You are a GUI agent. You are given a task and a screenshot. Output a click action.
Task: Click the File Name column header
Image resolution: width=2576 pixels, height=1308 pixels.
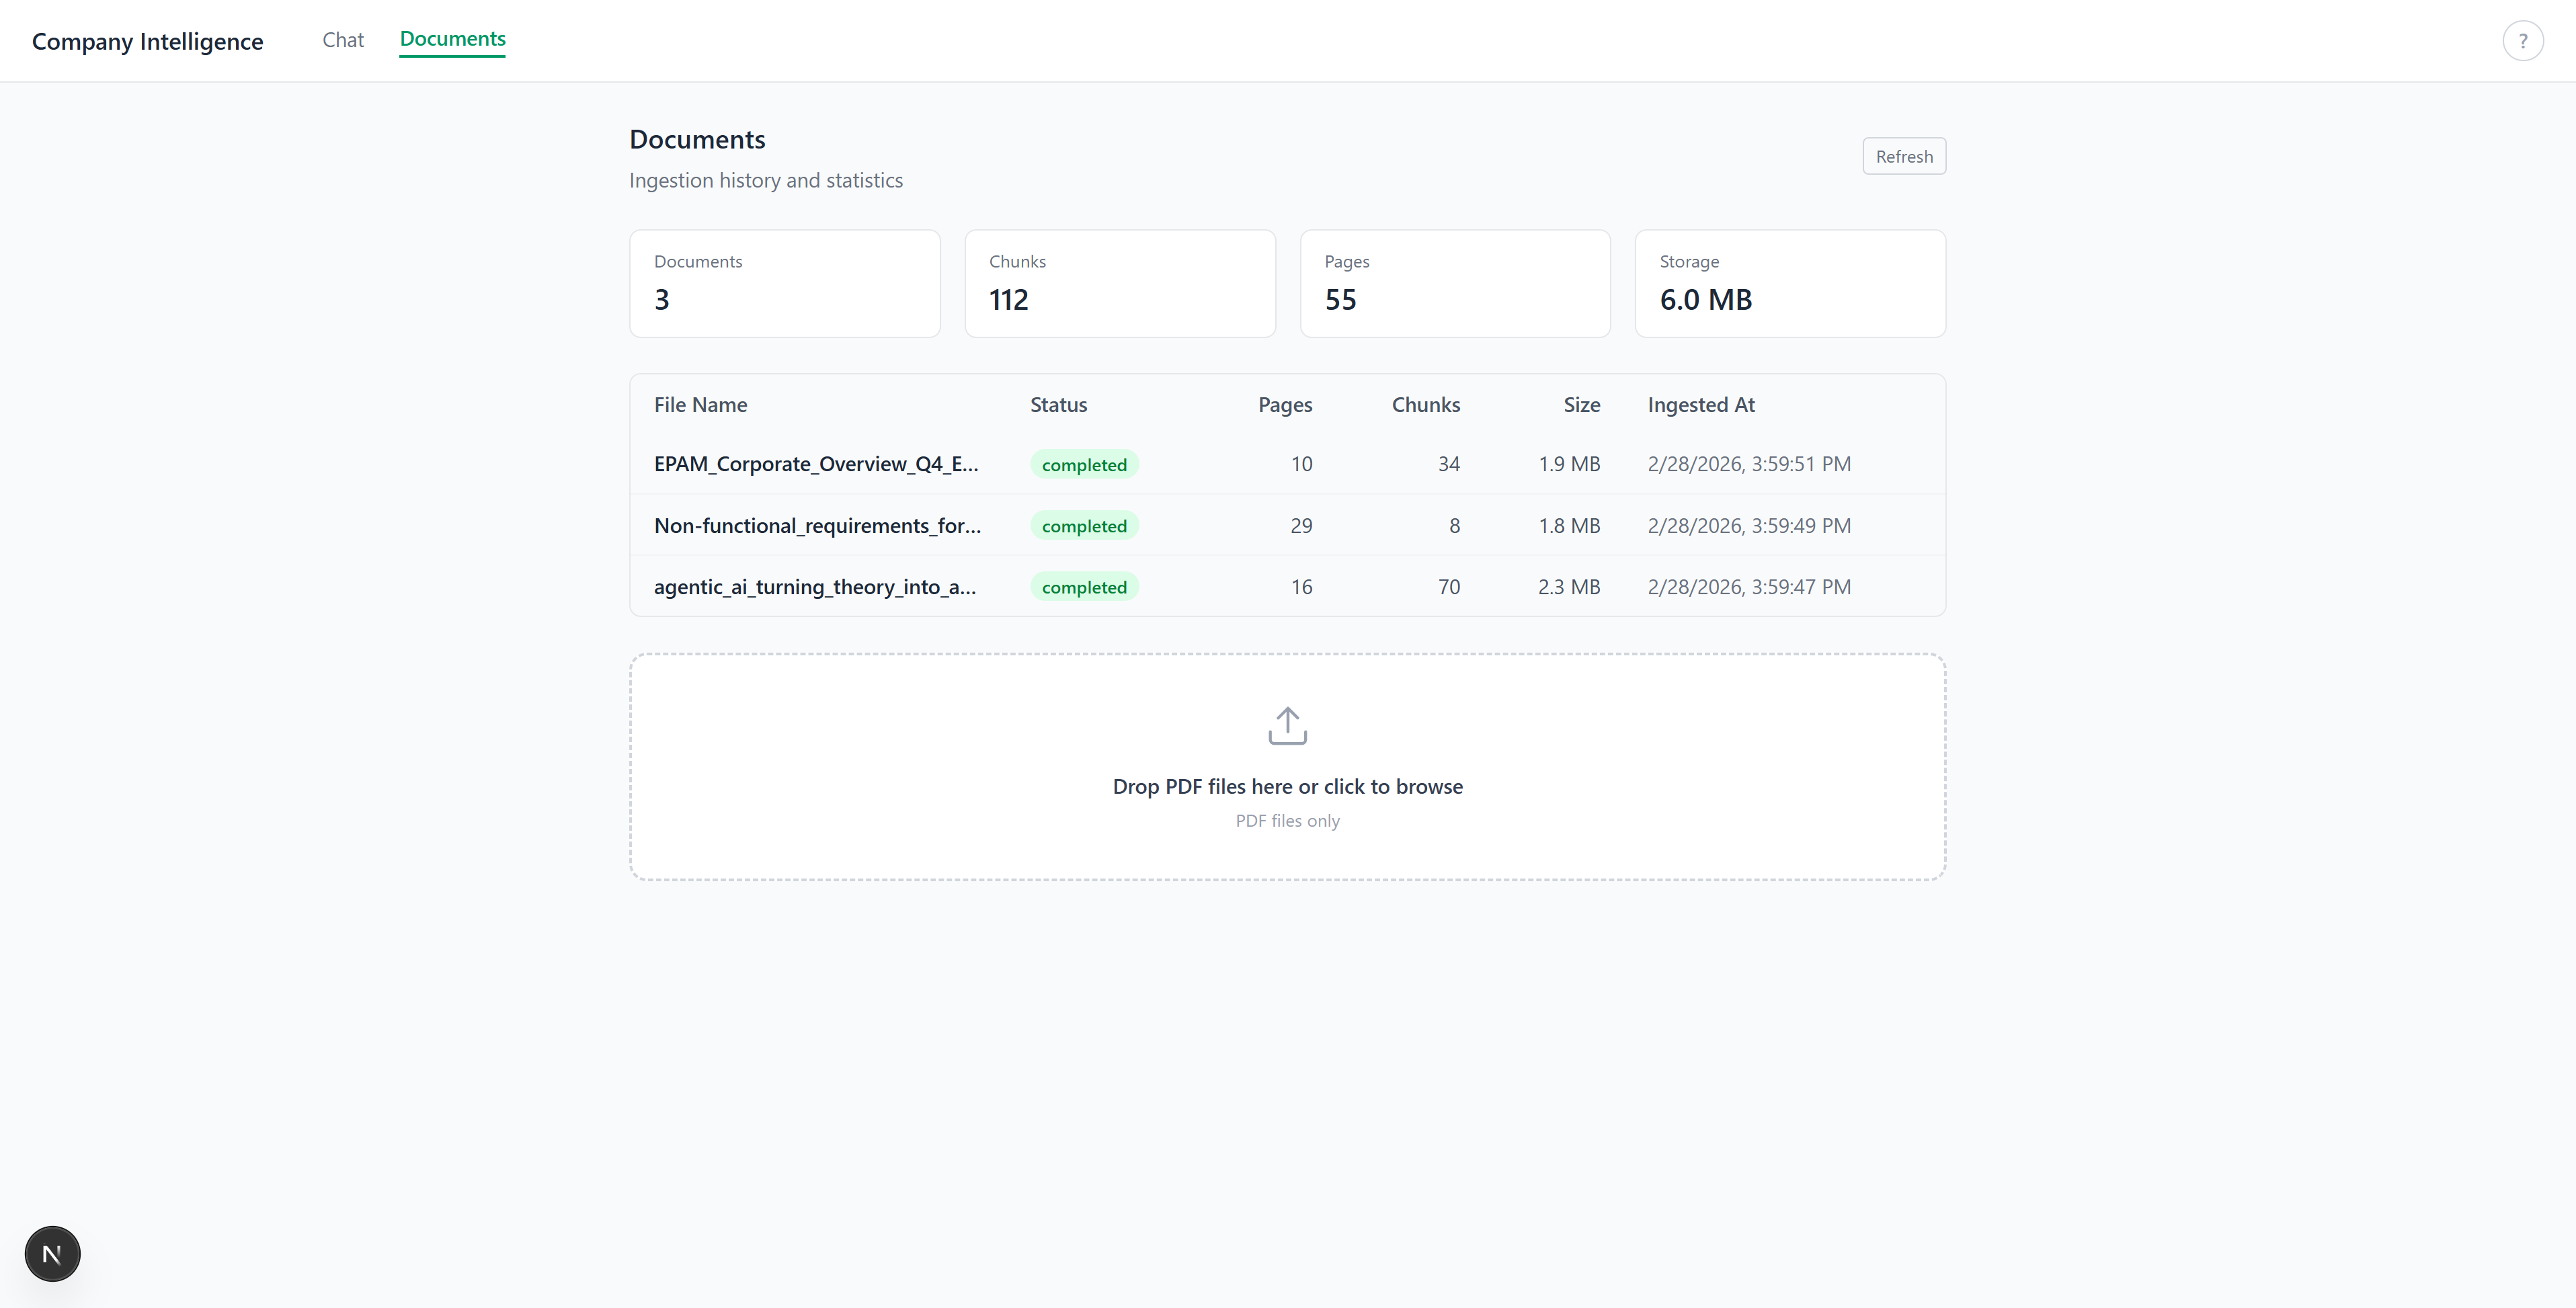point(700,405)
